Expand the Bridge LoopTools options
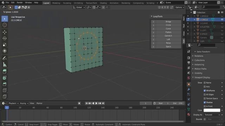Screen dimensions: 225x126 point(153,22)
